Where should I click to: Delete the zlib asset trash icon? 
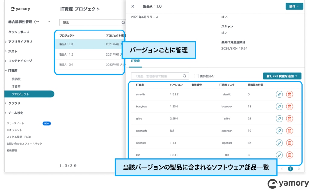289,155
